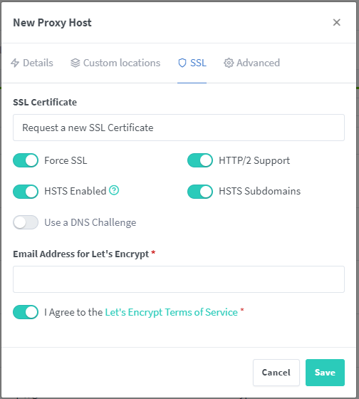Save the new proxy host
The width and height of the screenshot is (359, 399).
pos(325,373)
